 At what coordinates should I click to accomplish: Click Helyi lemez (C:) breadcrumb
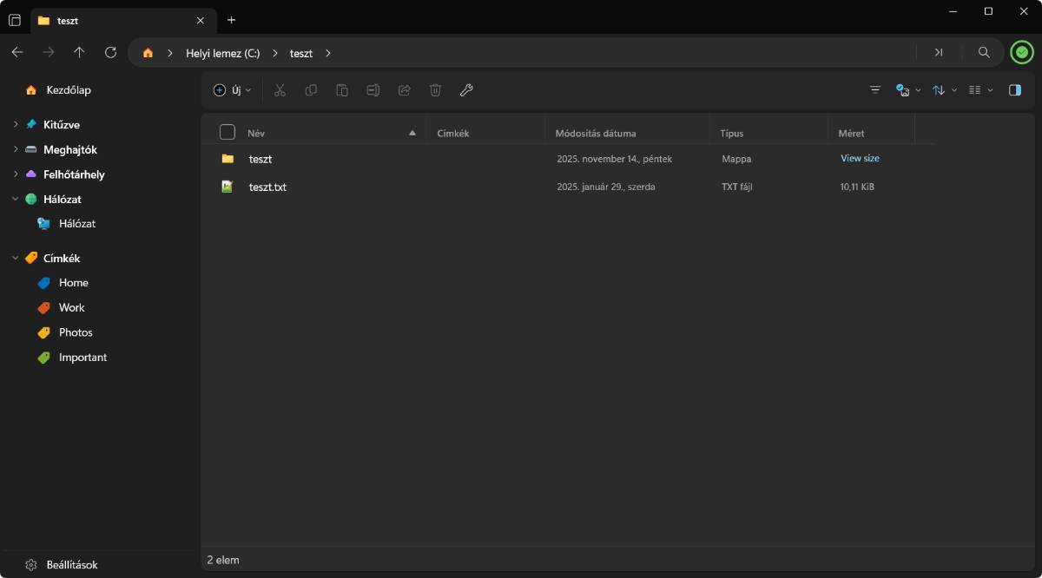pyautogui.click(x=222, y=53)
